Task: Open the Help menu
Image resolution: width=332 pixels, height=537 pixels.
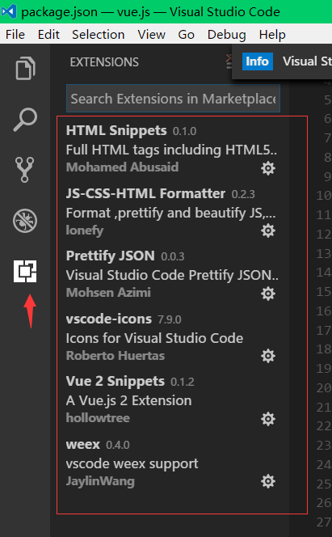Action: click(272, 35)
